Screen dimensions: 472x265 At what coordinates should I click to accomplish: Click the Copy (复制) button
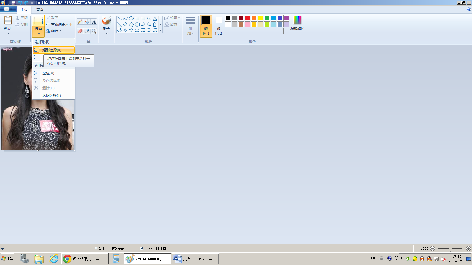(22, 24)
